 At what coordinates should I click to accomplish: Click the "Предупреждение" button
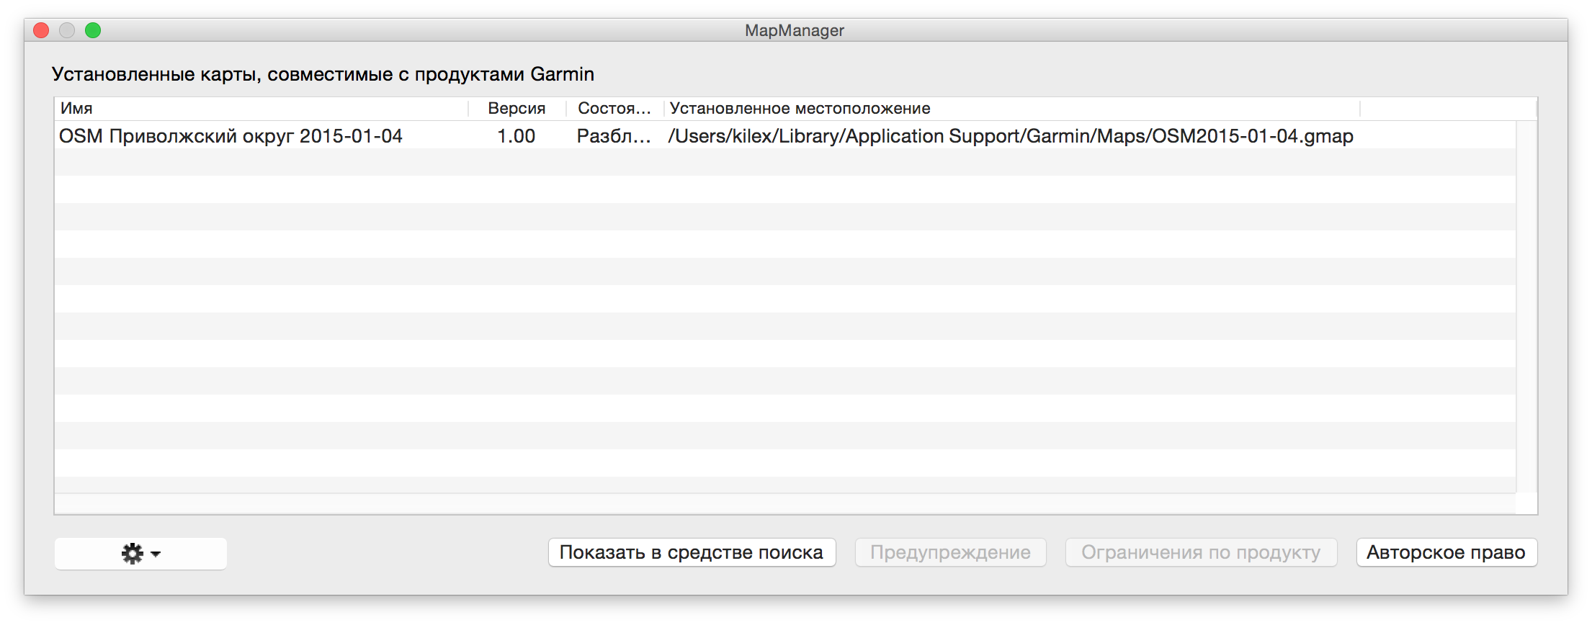(950, 552)
